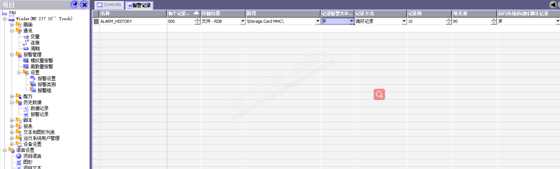Open the 记录报警文本 dropdown set to 开
The height and width of the screenshot is (169, 560).
[351, 21]
